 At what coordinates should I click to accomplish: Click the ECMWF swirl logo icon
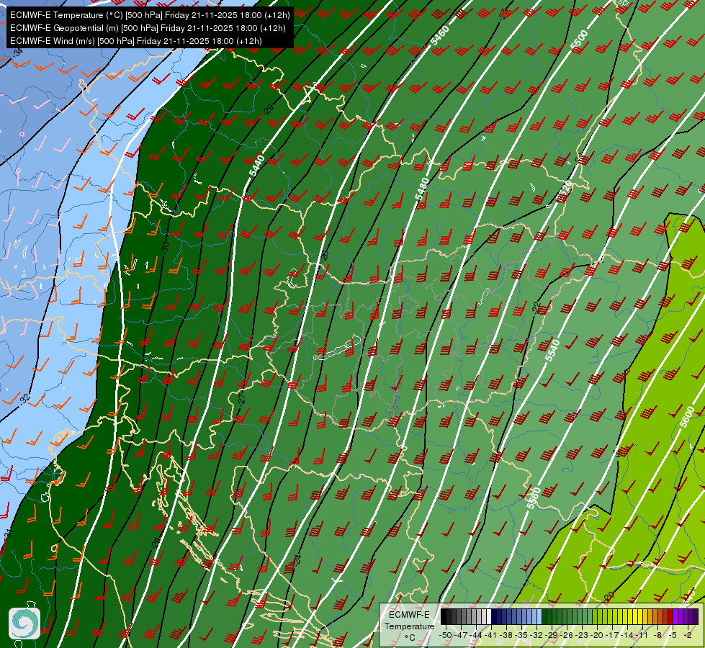24,623
